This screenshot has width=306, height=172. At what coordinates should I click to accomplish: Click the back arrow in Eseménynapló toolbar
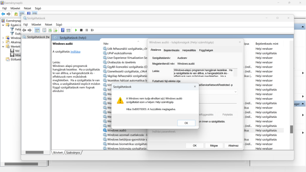[x=3, y=14]
